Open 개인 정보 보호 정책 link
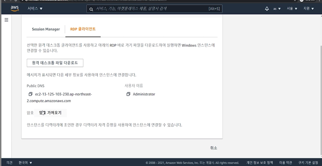 coord(260,163)
